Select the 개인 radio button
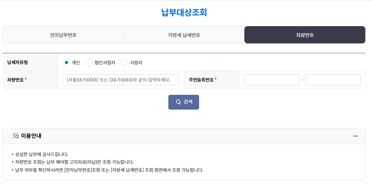This screenshot has width=373, height=189. click(66, 62)
